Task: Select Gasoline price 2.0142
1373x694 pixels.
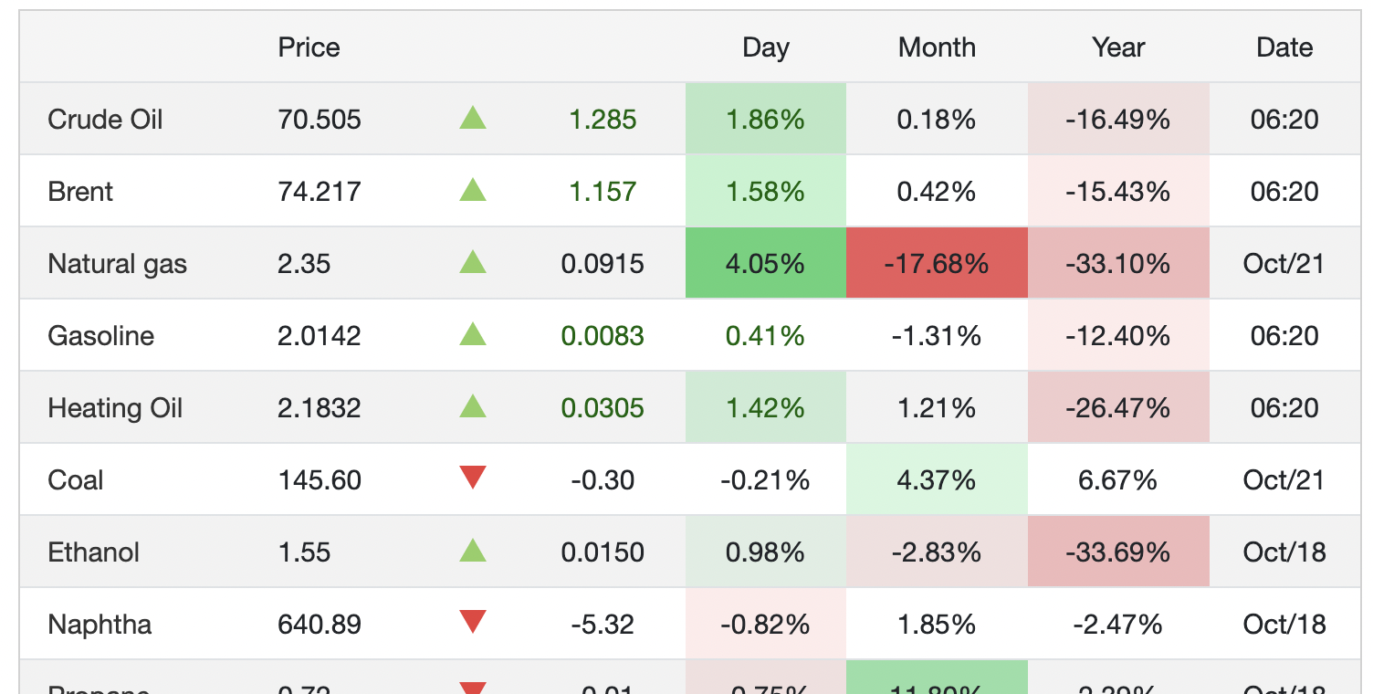Action: click(320, 336)
